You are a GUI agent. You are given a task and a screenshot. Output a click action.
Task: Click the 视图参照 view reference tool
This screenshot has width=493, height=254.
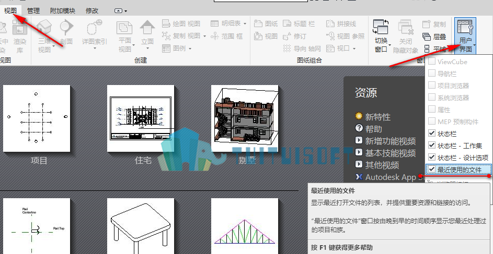345,36
